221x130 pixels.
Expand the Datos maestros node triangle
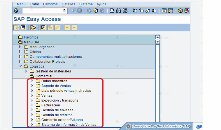32,81
